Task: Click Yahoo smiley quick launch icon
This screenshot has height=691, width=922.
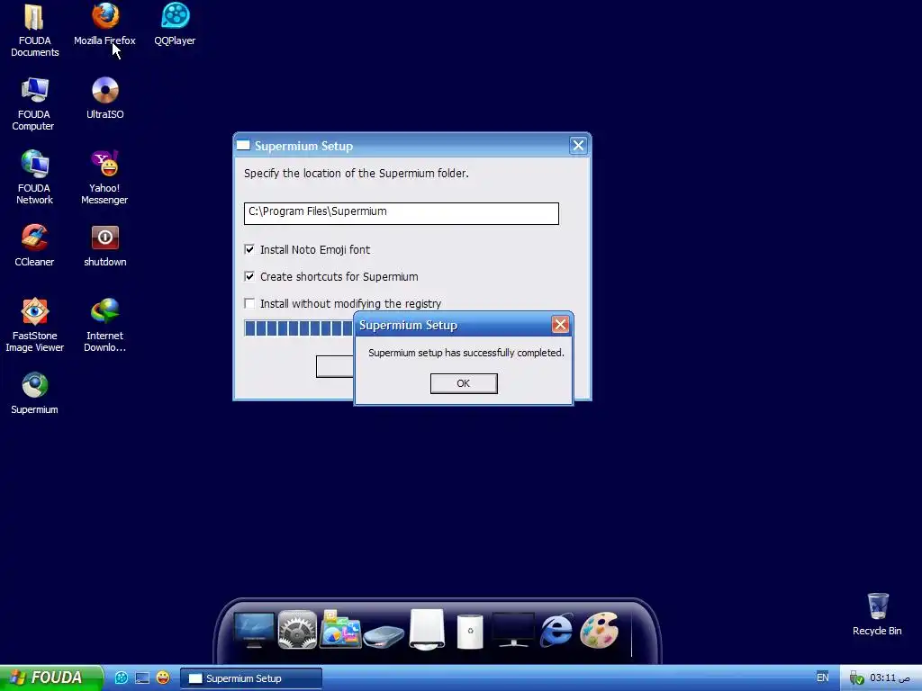Action: pyautogui.click(x=163, y=678)
